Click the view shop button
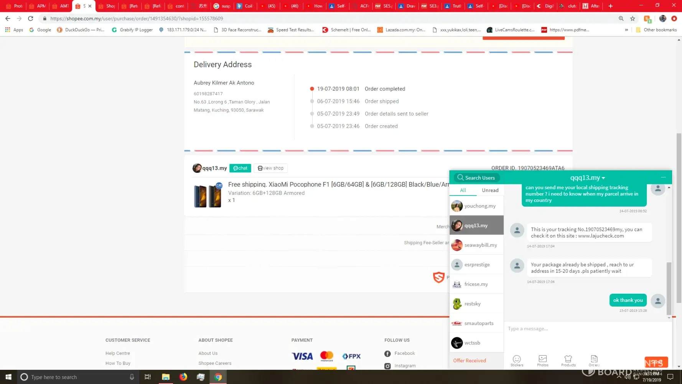Viewport: 682px width, 384px height. [271, 168]
